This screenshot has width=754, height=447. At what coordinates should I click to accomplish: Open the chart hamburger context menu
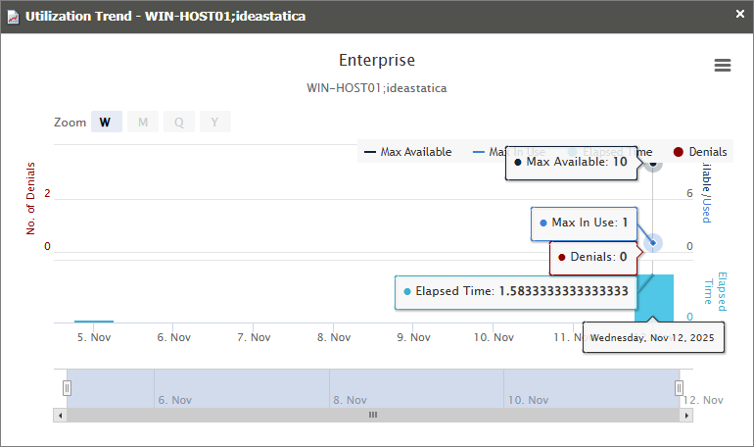point(723,65)
